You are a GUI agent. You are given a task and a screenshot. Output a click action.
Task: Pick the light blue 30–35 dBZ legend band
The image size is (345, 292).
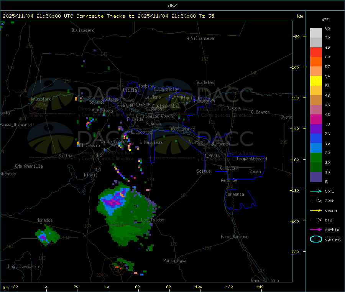coord(316,148)
